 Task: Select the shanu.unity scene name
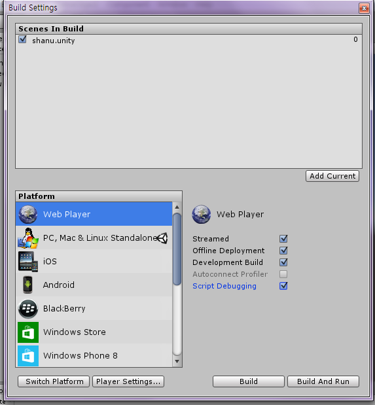coord(54,41)
